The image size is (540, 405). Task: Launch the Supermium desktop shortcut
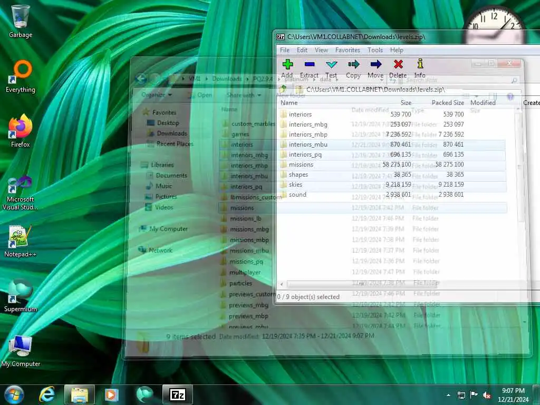coord(21,295)
